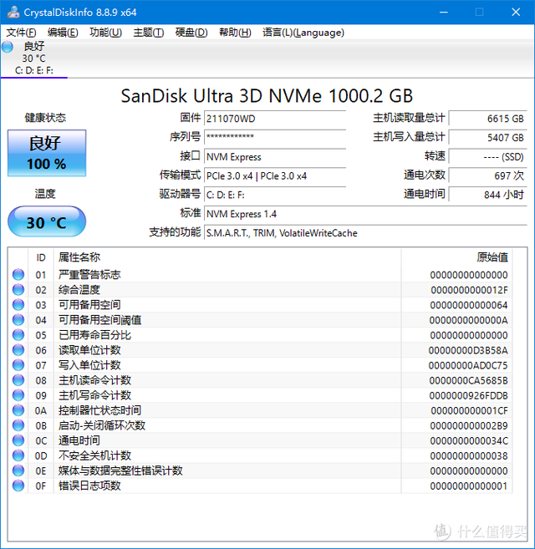The width and height of the screenshot is (535, 549).
Task: Click the 固件 field showing 211070WD
Action: pos(274,119)
